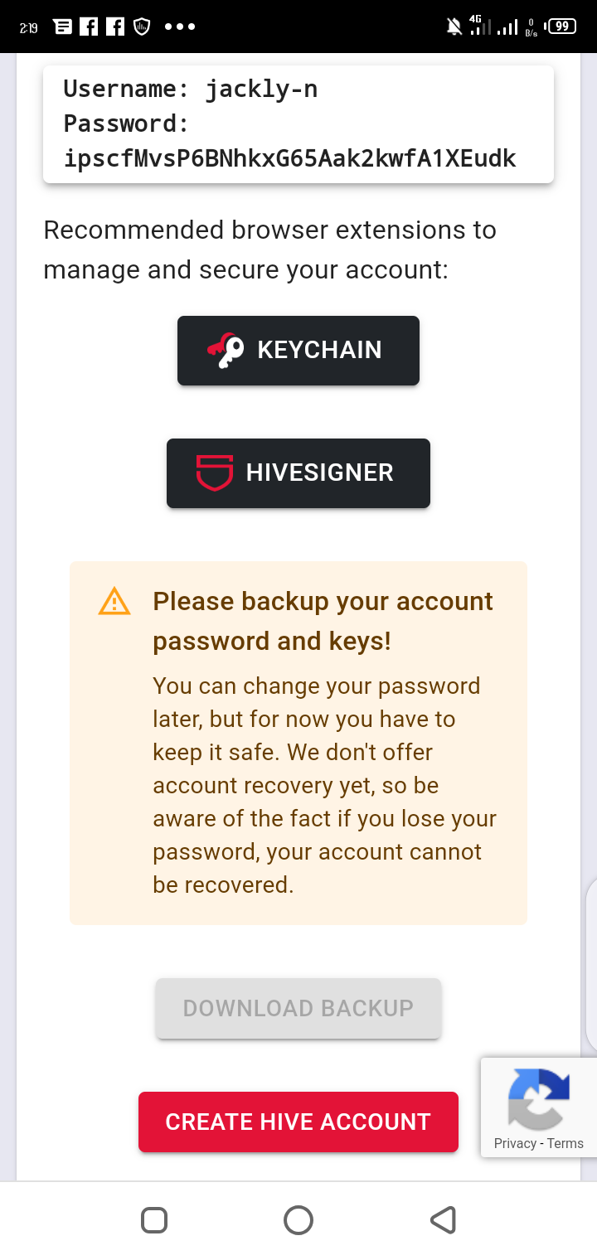Tap the Android home circle button
Image resolution: width=597 pixels, height=1260 pixels.
click(x=298, y=1220)
